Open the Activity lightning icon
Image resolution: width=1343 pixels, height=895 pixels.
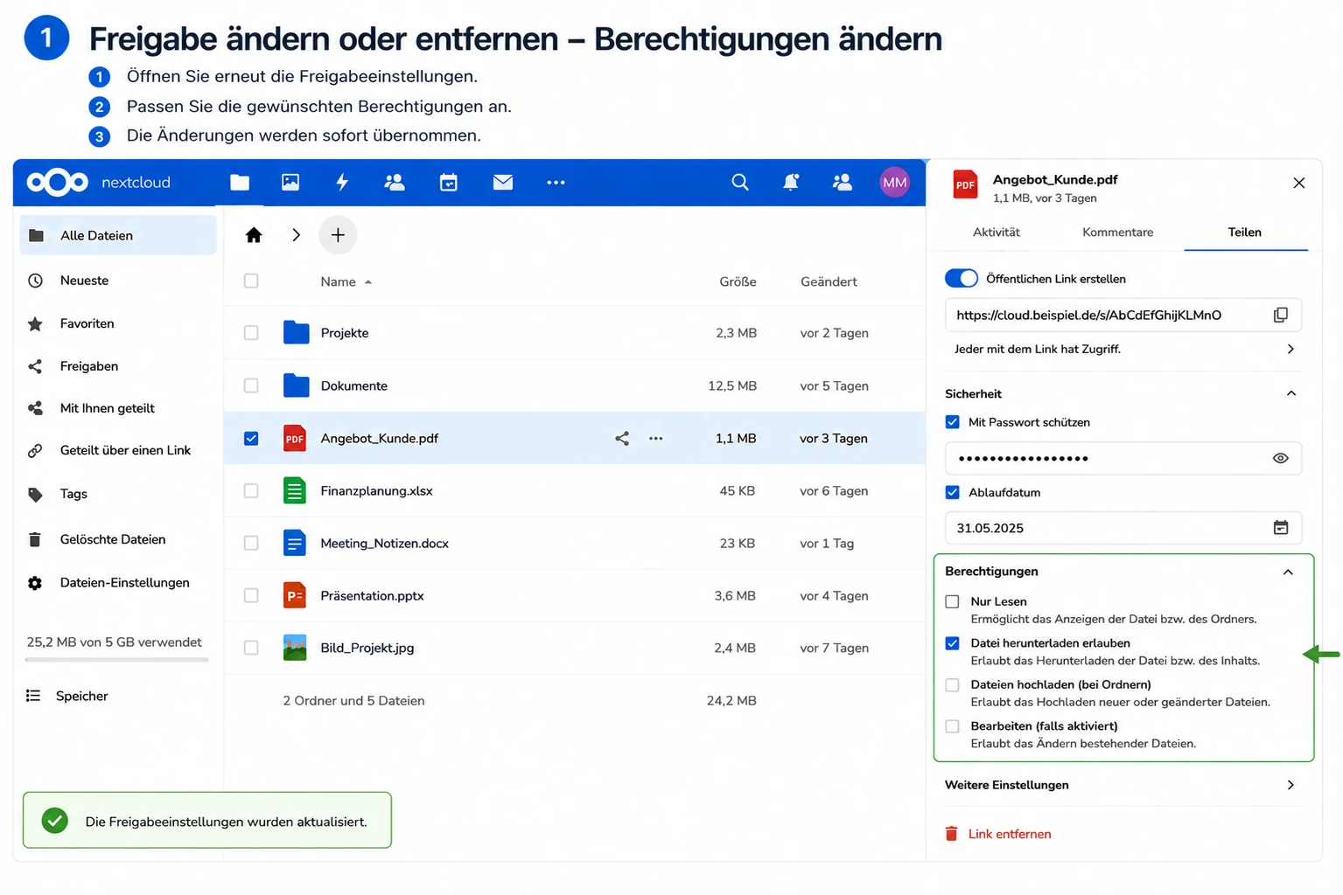342,182
